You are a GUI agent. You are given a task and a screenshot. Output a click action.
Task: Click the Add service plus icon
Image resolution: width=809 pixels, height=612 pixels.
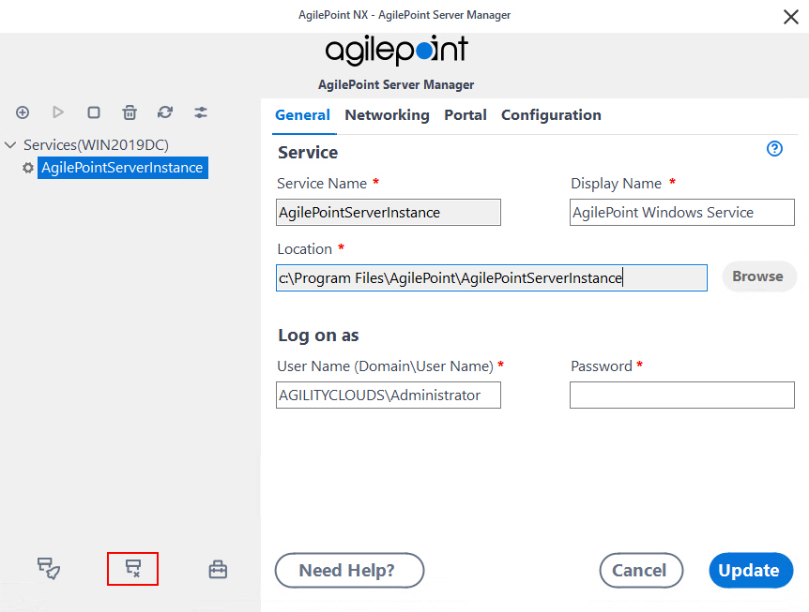click(23, 112)
